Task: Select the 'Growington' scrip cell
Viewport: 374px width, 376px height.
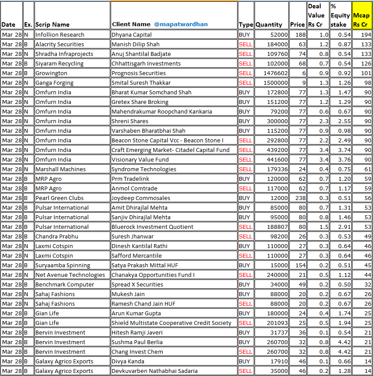Action: click(x=72, y=73)
